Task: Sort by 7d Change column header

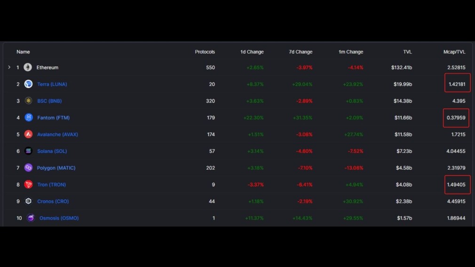Action: click(301, 52)
